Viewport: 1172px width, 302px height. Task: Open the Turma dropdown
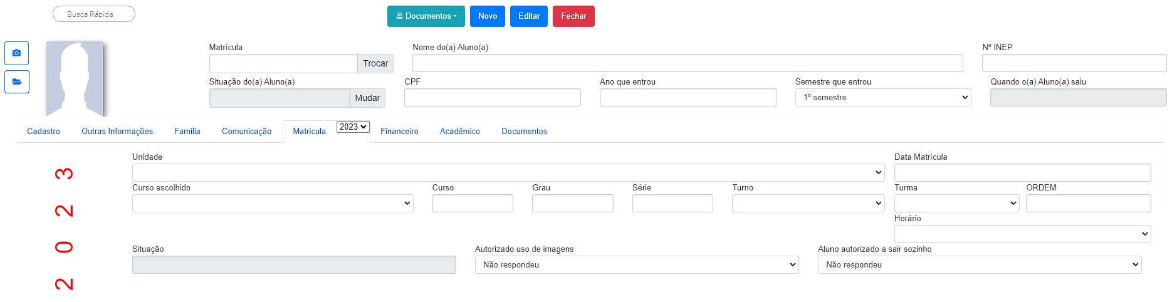tap(957, 203)
